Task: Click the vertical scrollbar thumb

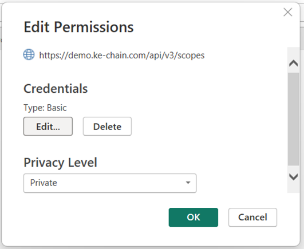Action: [293, 119]
